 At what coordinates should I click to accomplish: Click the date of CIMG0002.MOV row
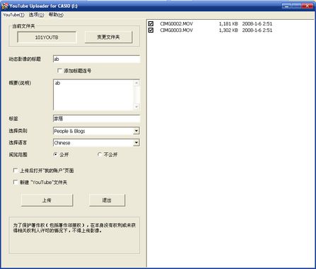(257, 23)
